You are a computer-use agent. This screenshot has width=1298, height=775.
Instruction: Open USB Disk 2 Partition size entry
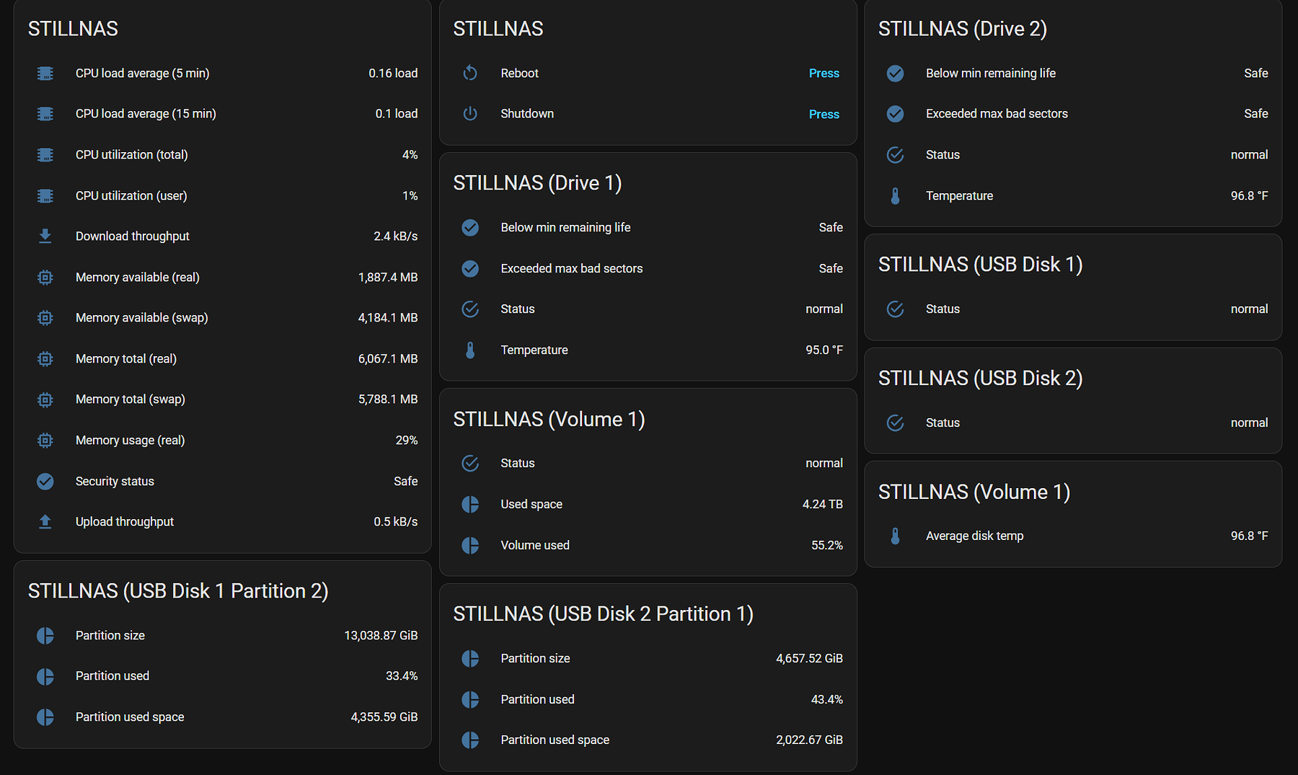(x=535, y=659)
